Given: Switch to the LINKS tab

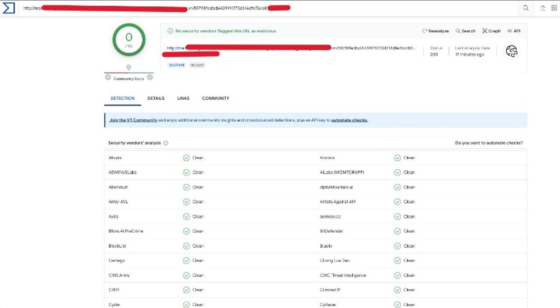Looking at the screenshot, I should pyautogui.click(x=183, y=98).
